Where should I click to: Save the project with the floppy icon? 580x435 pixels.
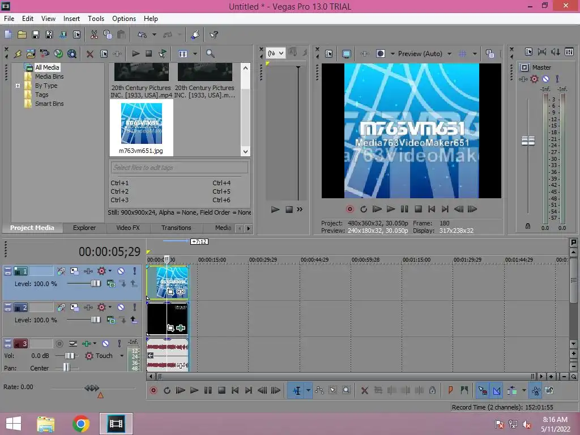(x=36, y=35)
